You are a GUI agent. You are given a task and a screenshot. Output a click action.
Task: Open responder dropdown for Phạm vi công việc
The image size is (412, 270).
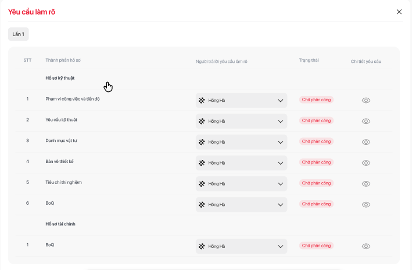(x=241, y=101)
